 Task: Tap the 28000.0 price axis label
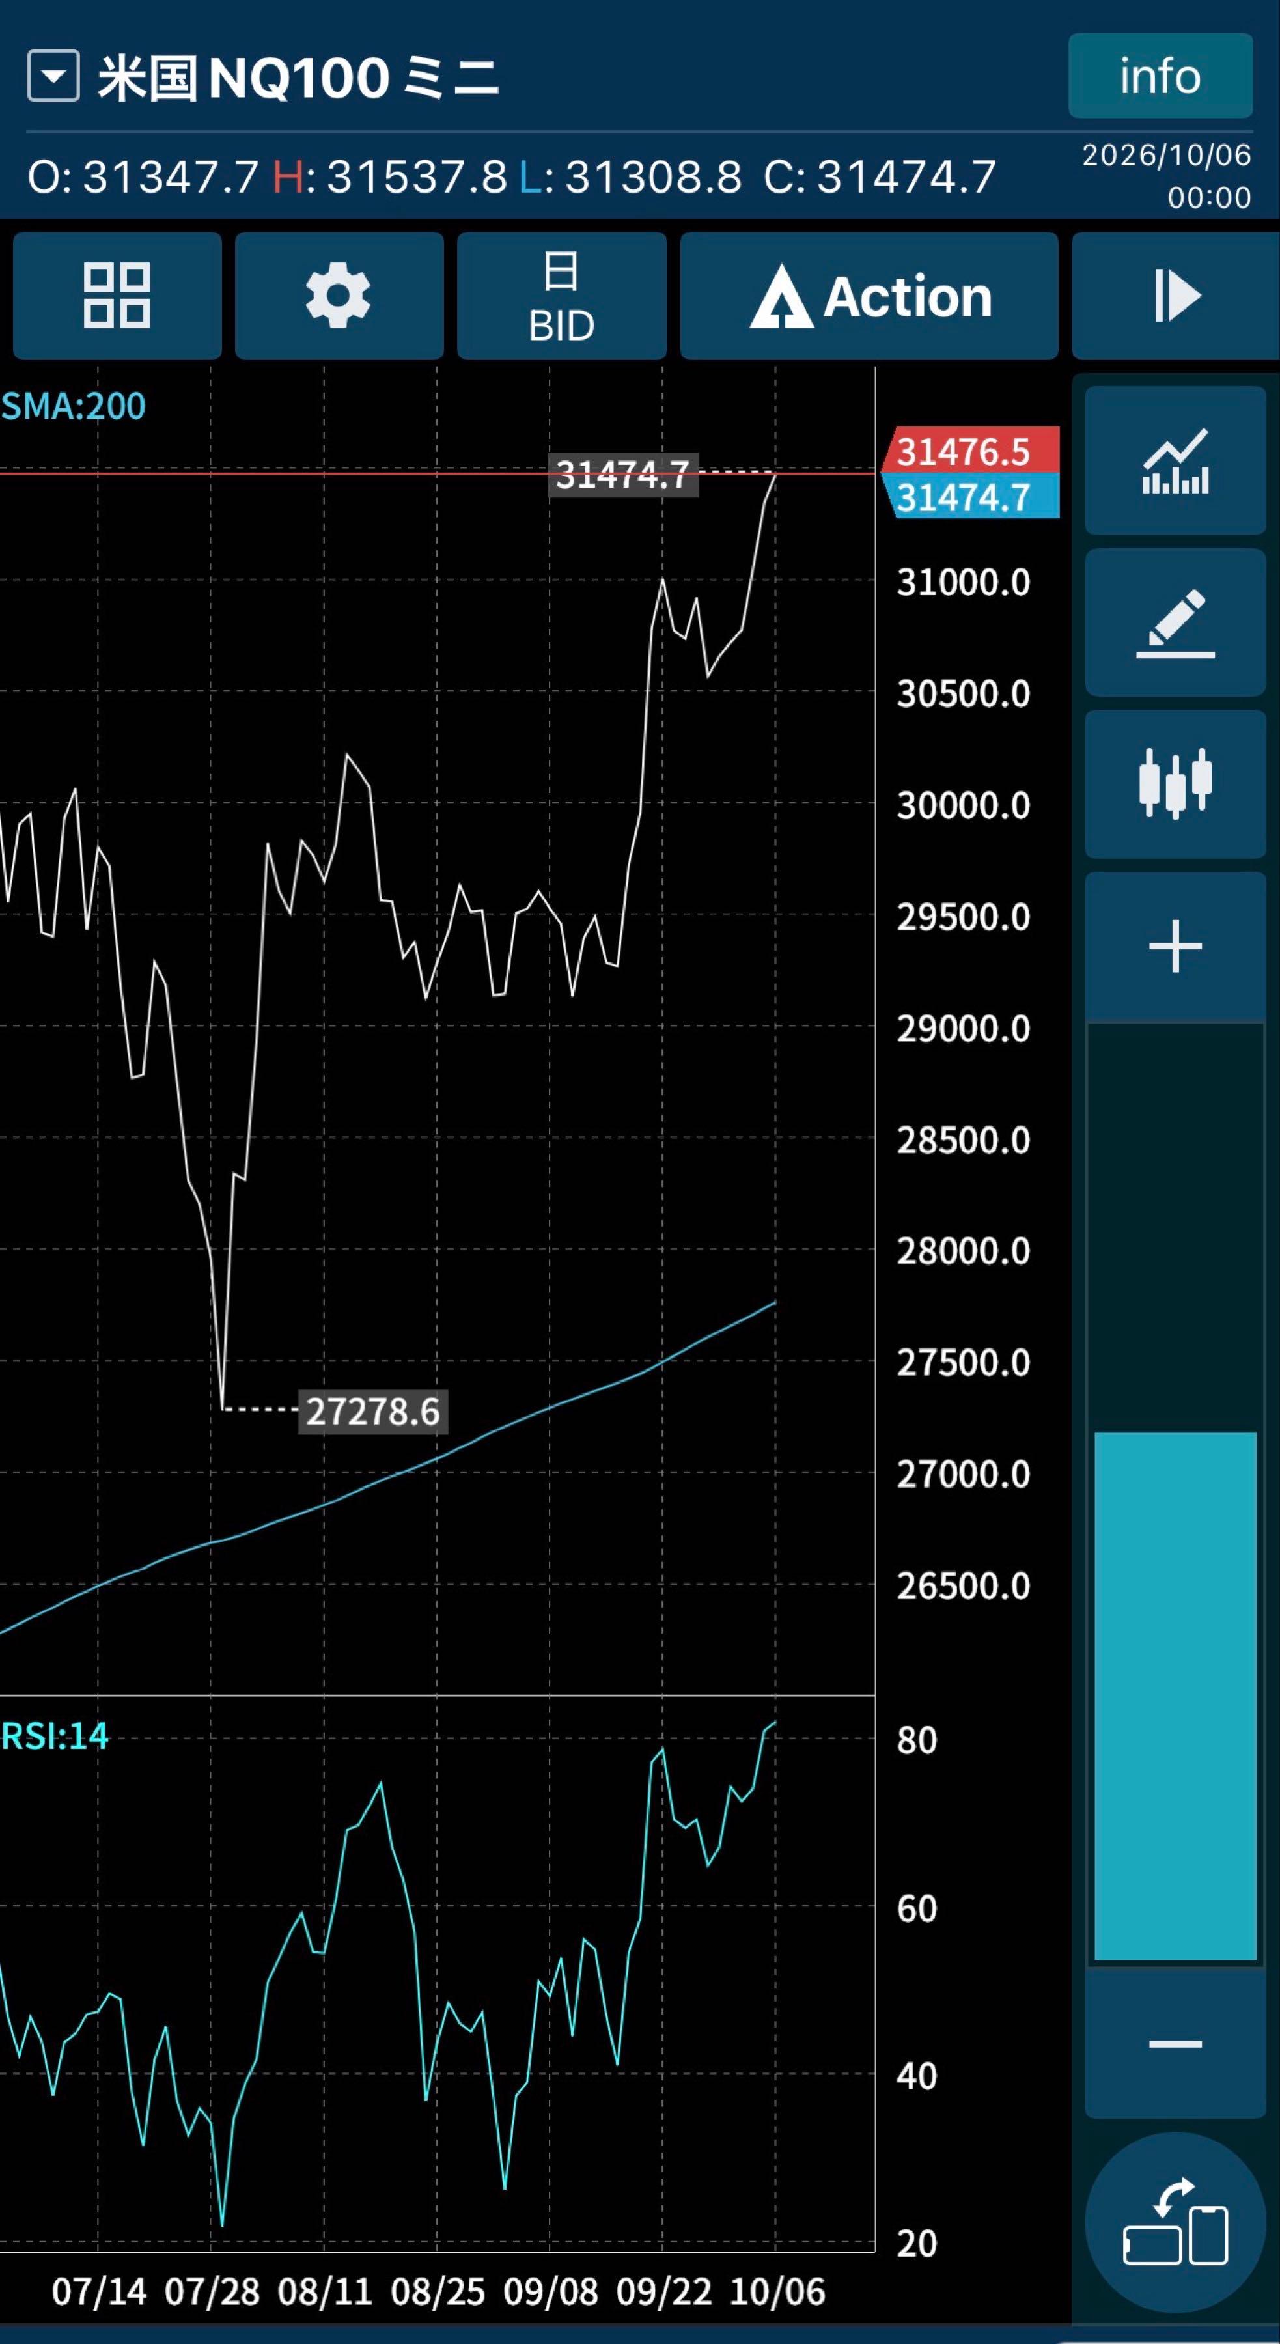pyautogui.click(x=964, y=1251)
